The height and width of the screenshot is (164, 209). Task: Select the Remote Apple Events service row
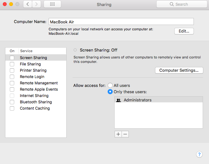click(x=36, y=89)
